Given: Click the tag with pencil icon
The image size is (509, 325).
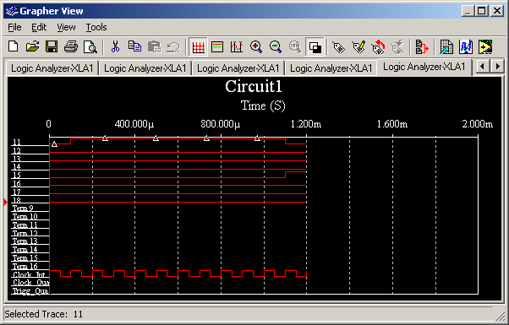Looking at the screenshot, I should click(x=358, y=47).
